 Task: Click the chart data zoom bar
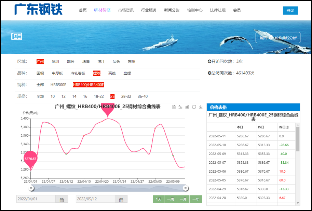[x=108, y=188]
